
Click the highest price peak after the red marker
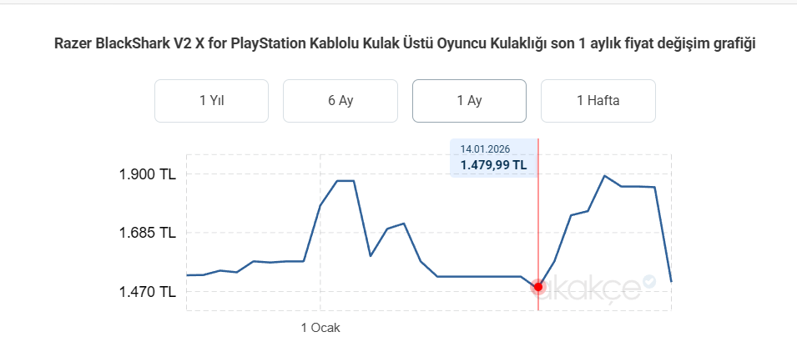604,176
